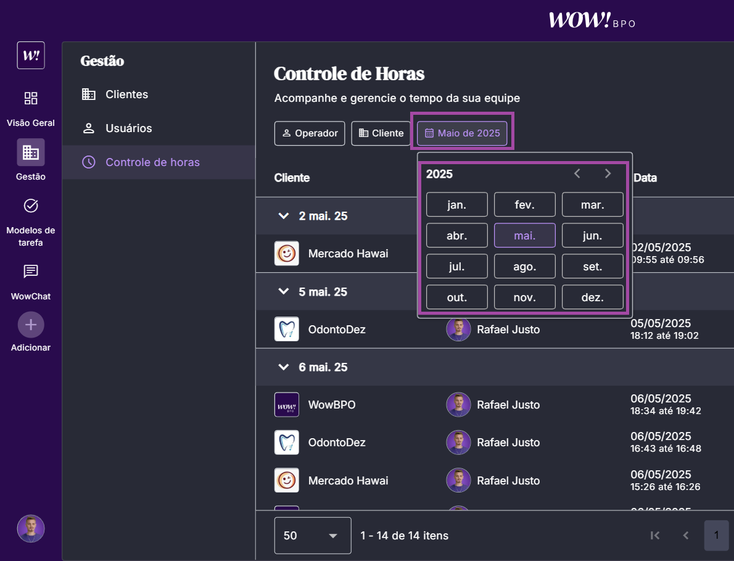Screen dimensions: 734x561
Task: Open the WowChat message icon
Action: point(31,272)
